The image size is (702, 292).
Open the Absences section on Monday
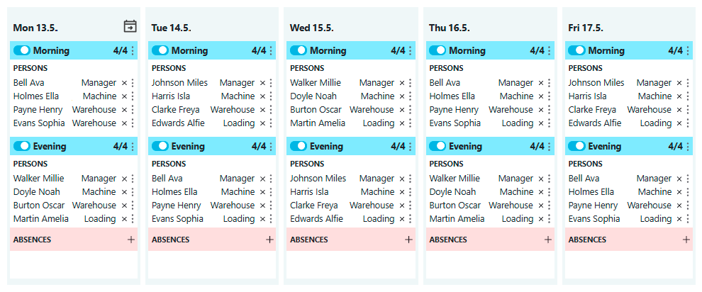[x=33, y=240]
